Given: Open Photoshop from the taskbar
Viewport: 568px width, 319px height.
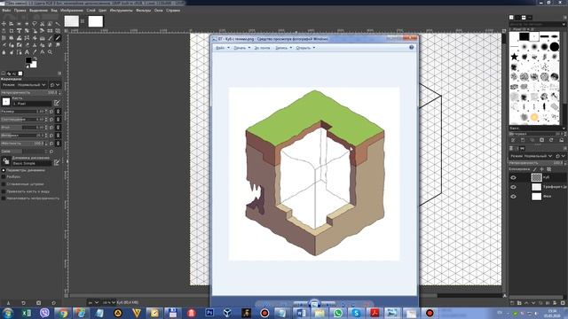Looking at the screenshot, I should pyautogui.click(x=209, y=313).
